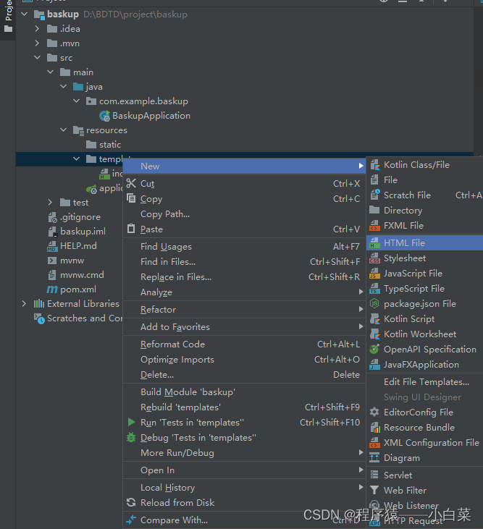Select Rebuild 'templates' entry
The width and height of the screenshot is (483, 529).
(244, 407)
